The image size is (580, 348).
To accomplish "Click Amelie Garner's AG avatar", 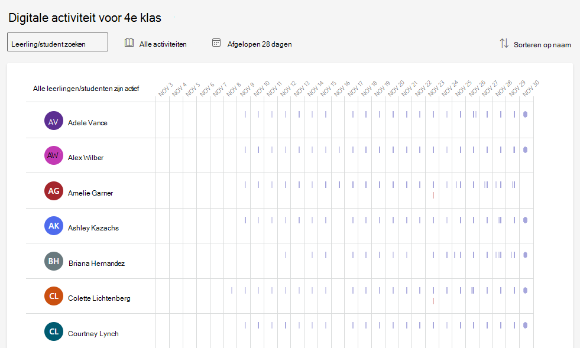I will coord(54,191).
